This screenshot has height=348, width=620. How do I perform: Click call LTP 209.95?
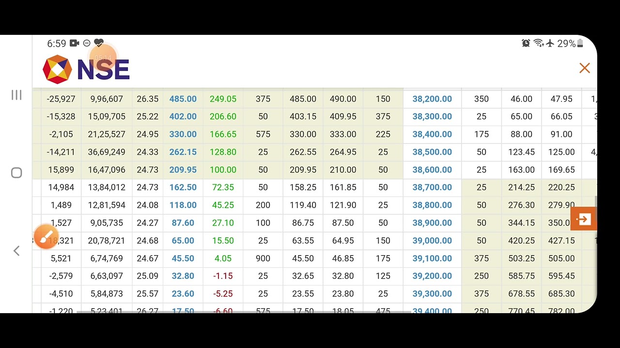(x=183, y=170)
